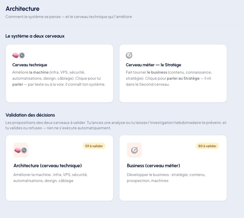Click bold 'le business' text in description
This screenshot has height=218, width=244.
point(157,72)
